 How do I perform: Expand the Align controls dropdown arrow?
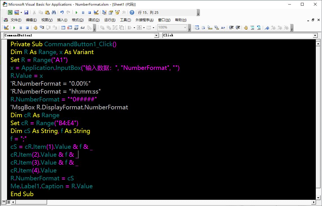tap(134, 28)
